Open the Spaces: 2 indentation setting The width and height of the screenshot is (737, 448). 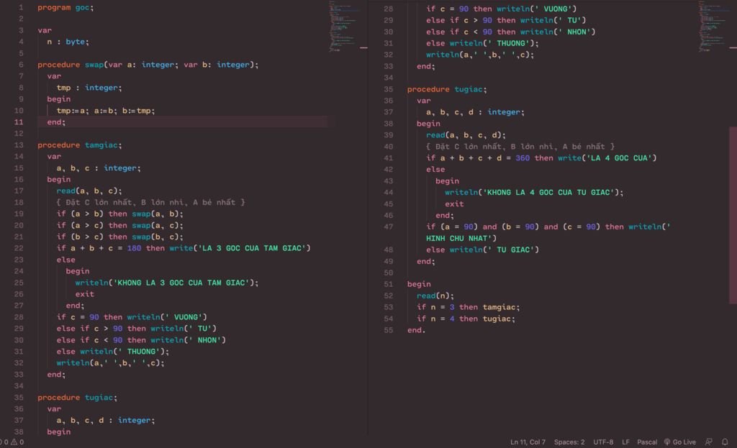(x=569, y=442)
